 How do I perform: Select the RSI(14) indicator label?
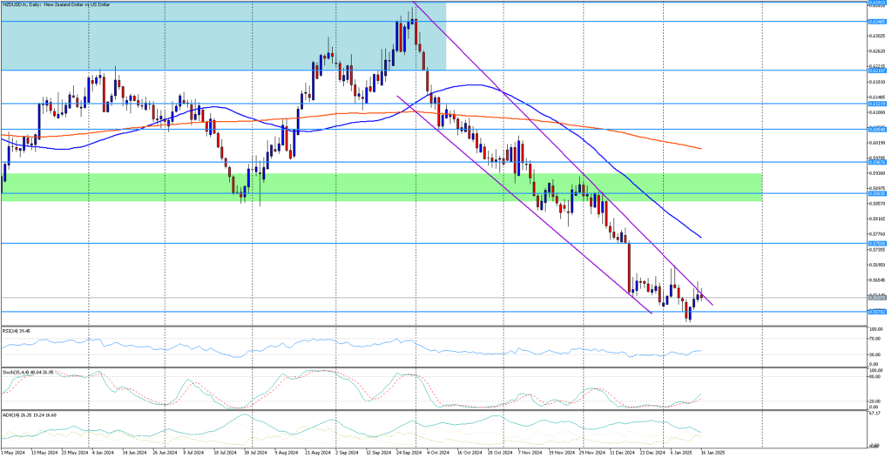[x=16, y=330]
